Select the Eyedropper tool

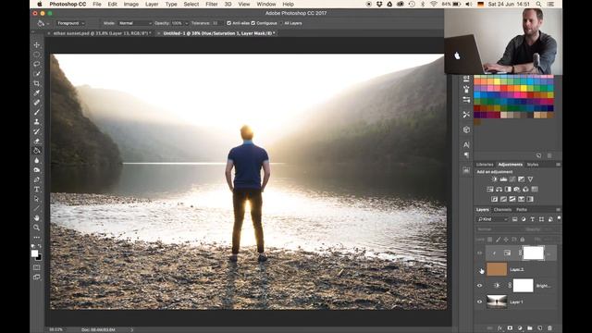(37, 92)
